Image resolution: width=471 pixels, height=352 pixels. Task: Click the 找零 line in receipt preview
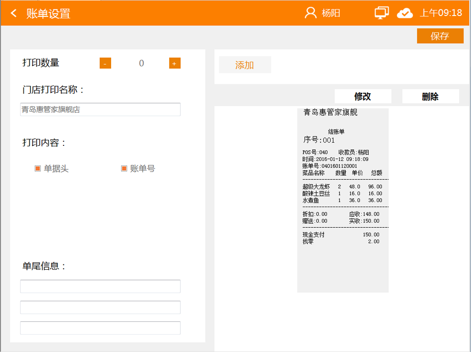[341, 241]
